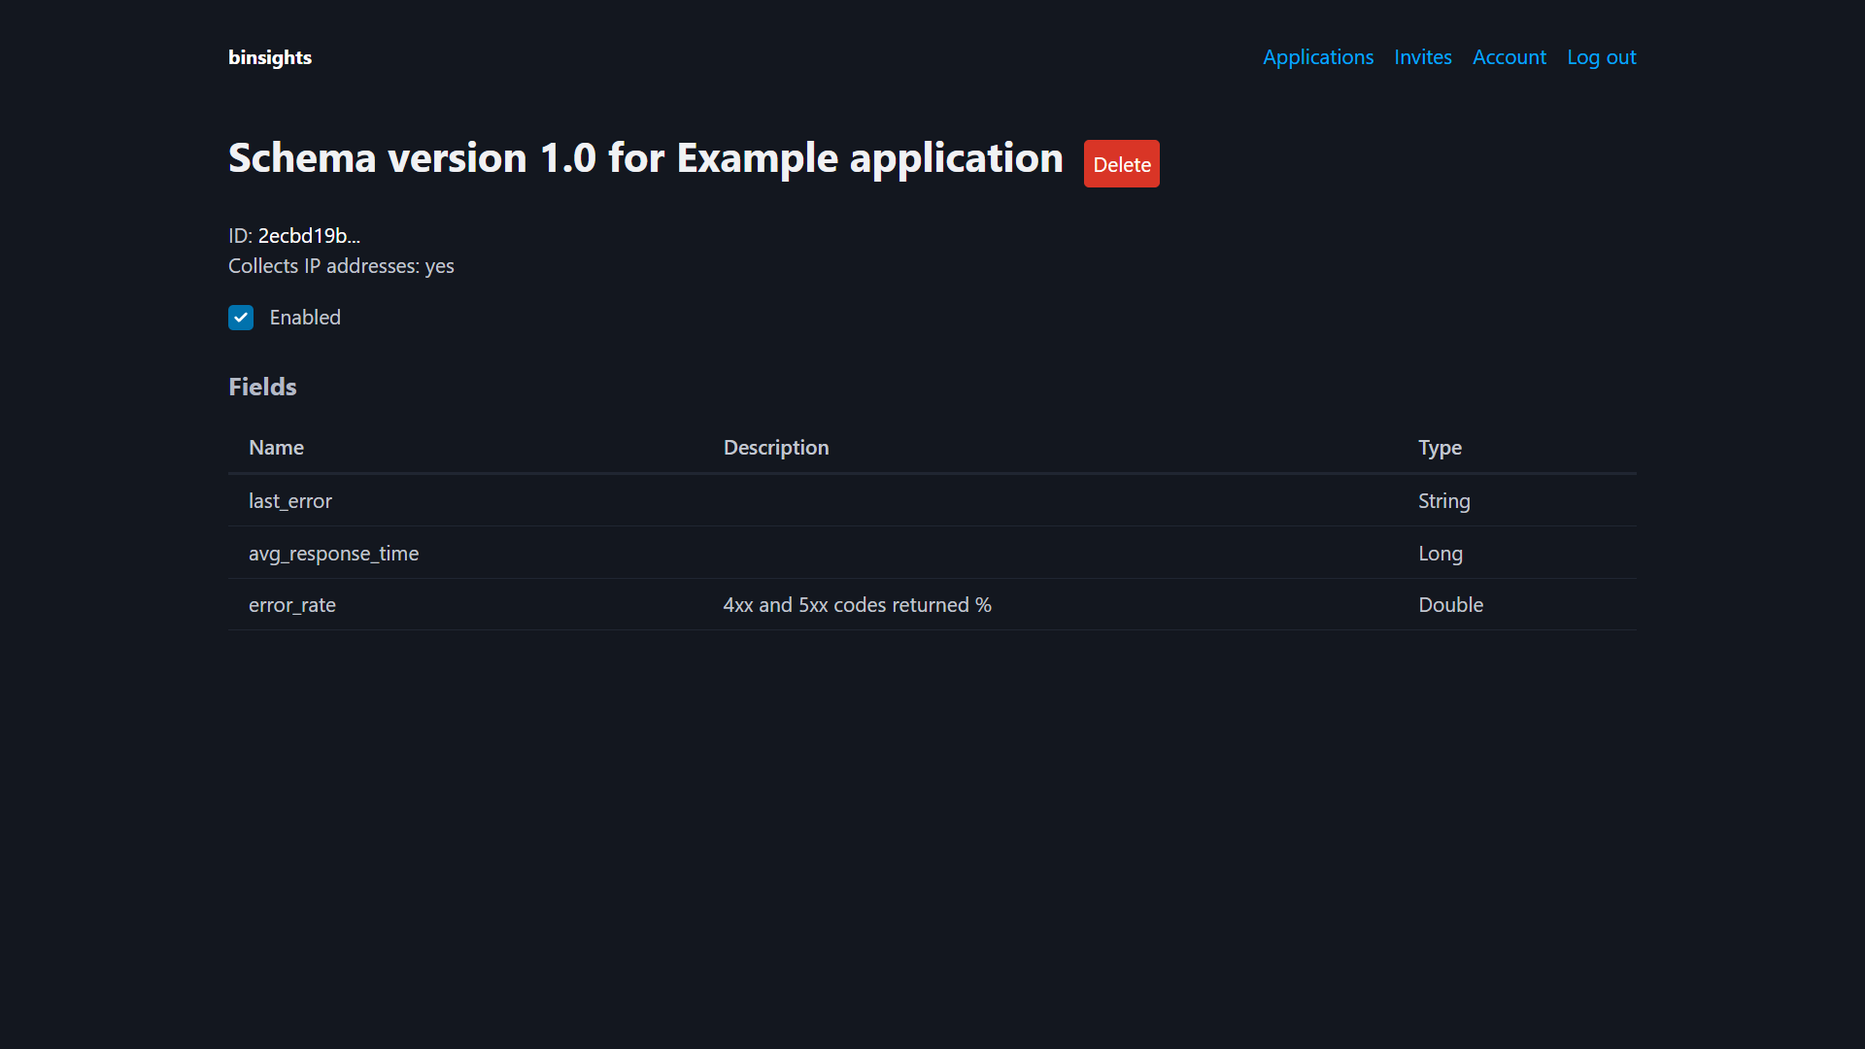Image resolution: width=1865 pixels, height=1049 pixels.
Task: Click the binsights logo
Action: pyautogui.click(x=269, y=57)
